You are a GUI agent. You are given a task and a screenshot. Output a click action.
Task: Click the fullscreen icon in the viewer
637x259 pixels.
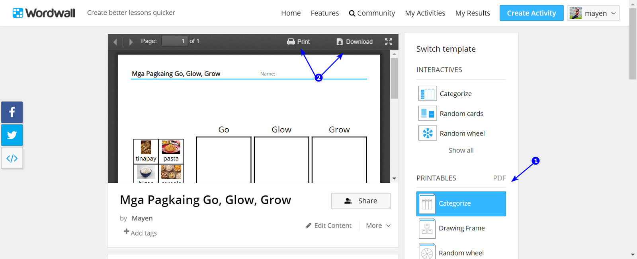(x=388, y=42)
